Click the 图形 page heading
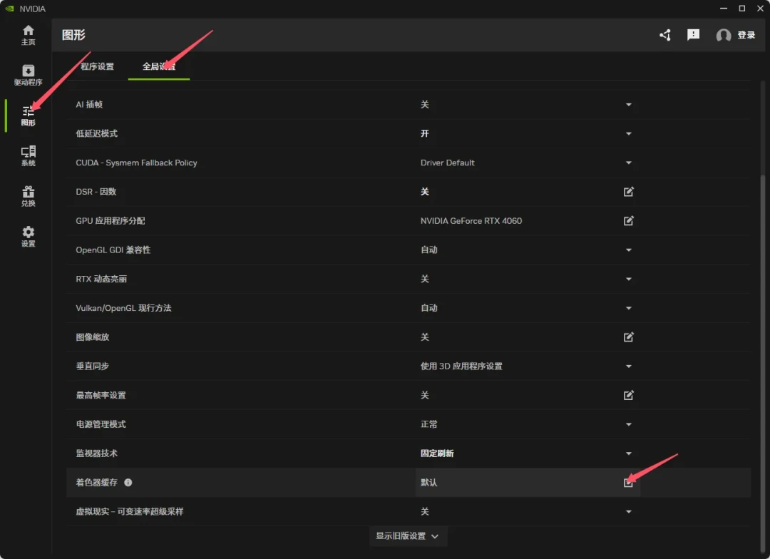 point(73,35)
